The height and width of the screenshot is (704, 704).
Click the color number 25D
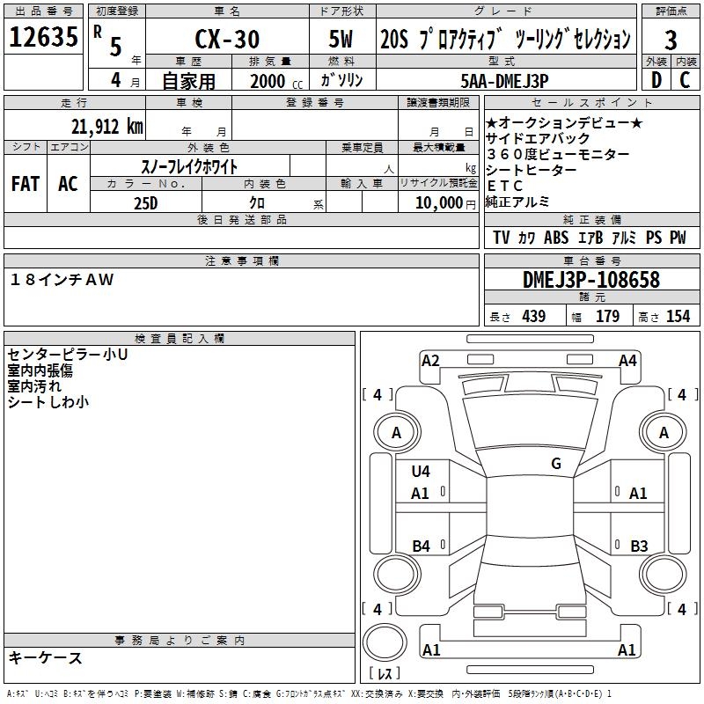146,203
